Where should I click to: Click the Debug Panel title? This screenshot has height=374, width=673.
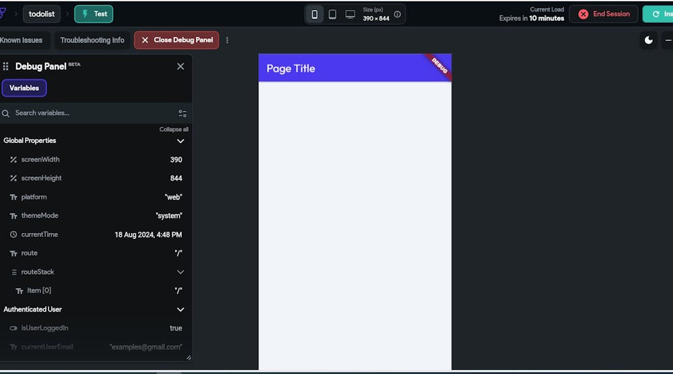click(41, 66)
